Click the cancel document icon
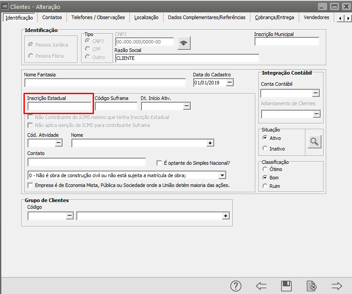352x294 pixels. click(x=312, y=286)
